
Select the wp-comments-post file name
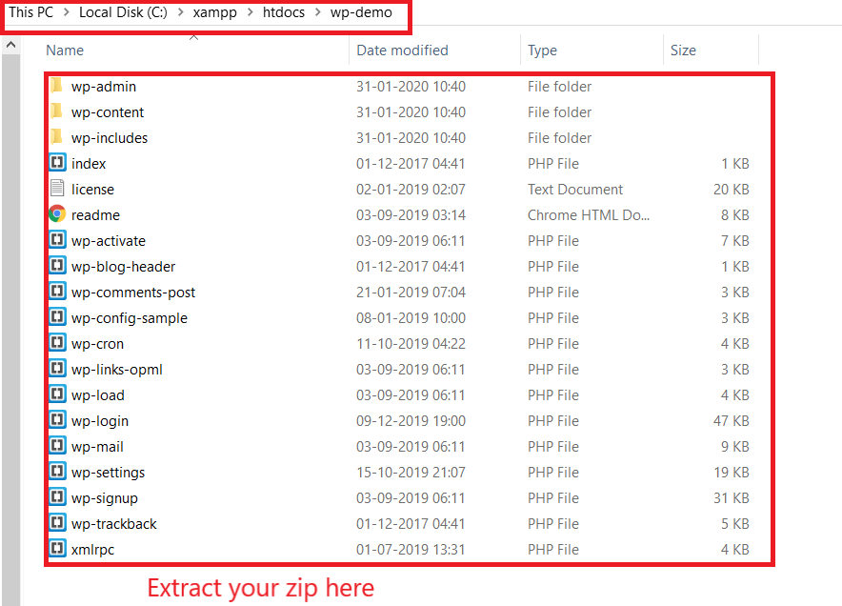point(133,293)
